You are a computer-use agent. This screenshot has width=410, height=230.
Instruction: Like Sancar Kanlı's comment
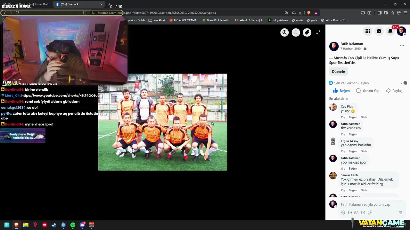click(x=353, y=190)
